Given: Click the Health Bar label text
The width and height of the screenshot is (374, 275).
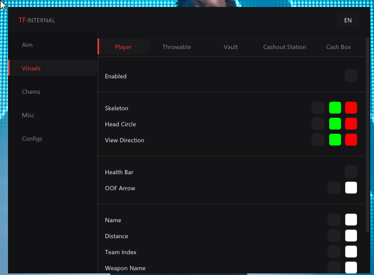Looking at the screenshot, I should point(119,172).
